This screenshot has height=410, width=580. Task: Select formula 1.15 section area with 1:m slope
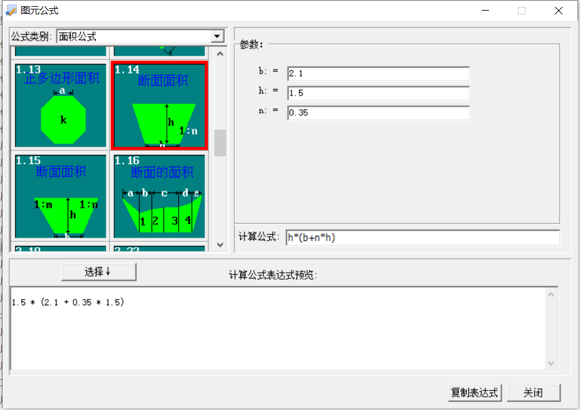pos(60,196)
